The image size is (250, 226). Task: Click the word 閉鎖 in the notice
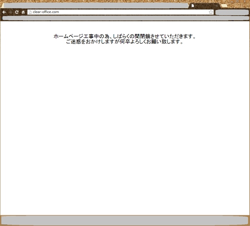[145, 36]
